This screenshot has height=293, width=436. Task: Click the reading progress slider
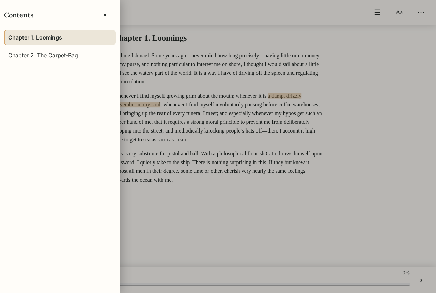pyautogui.click(x=265, y=284)
